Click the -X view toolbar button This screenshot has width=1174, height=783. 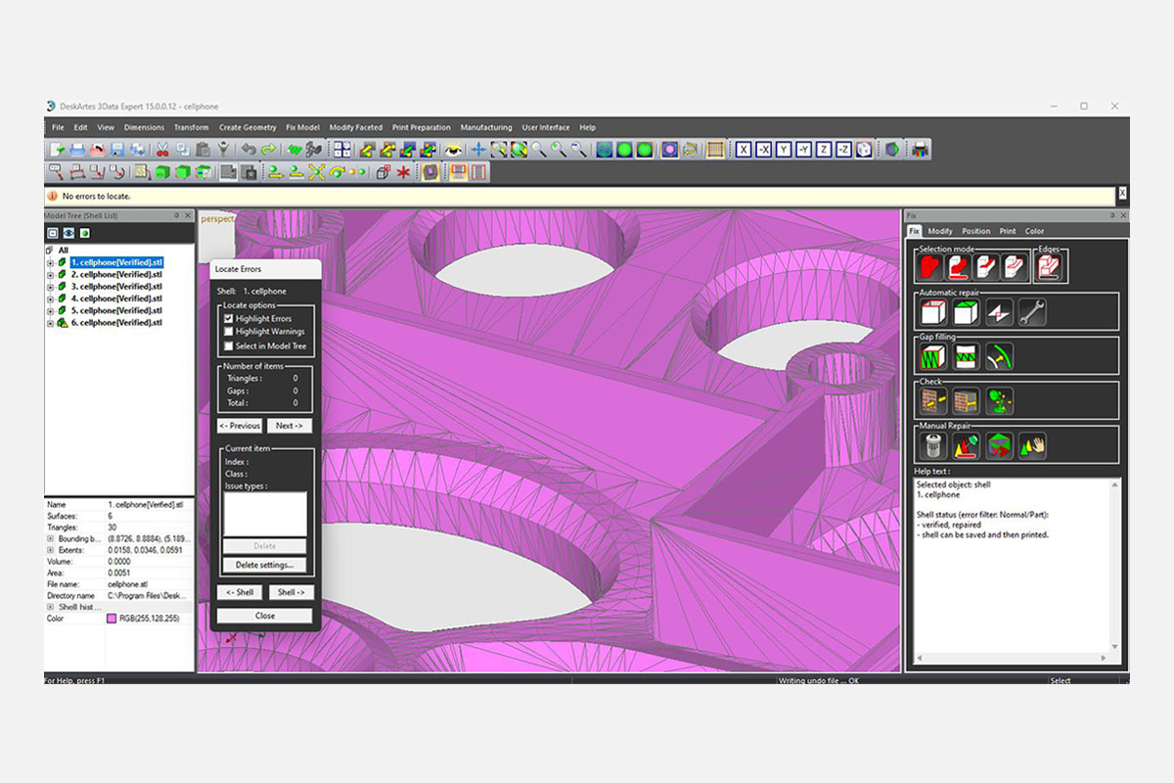click(763, 150)
